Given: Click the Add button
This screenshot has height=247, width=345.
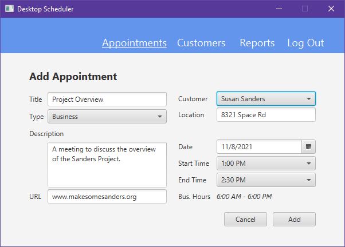Looking at the screenshot, I should click(294, 219).
